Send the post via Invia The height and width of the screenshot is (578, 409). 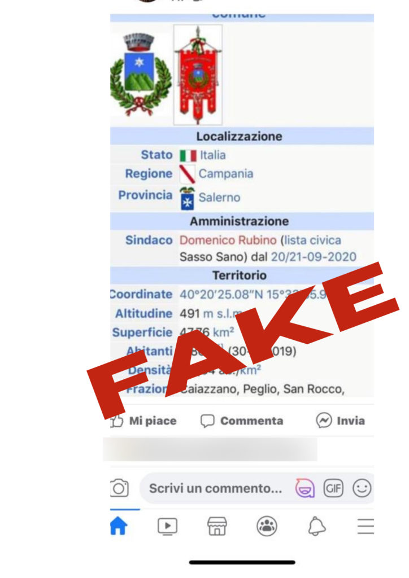coord(341,421)
